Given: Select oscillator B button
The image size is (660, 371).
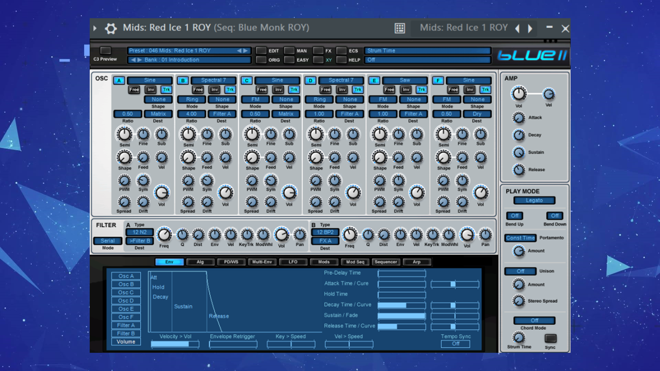Looking at the screenshot, I should (x=183, y=80).
